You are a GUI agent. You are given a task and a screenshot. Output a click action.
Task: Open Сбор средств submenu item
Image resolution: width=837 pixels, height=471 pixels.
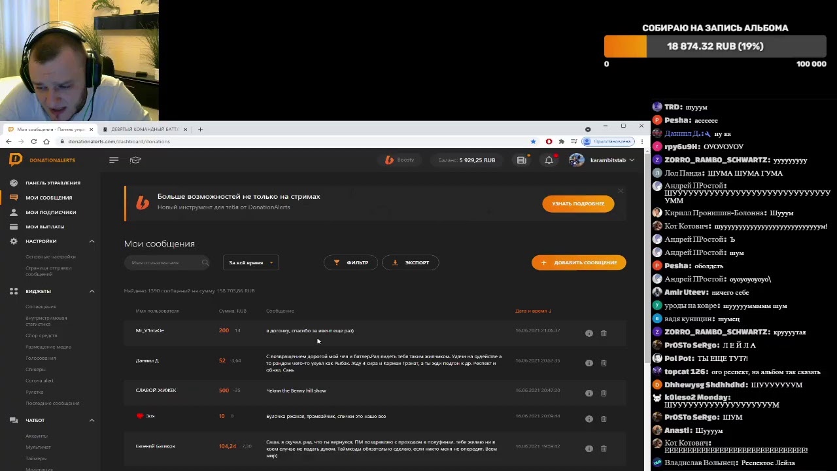point(41,336)
